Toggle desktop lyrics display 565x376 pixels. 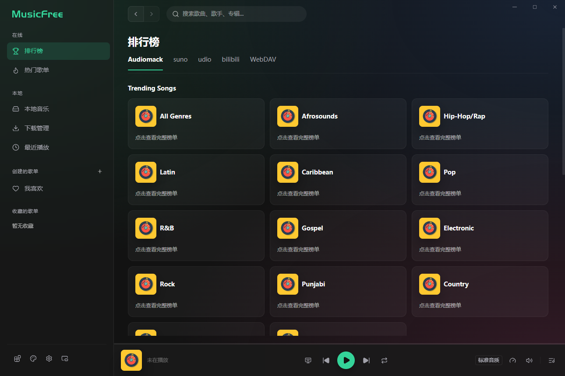[308, 360]
